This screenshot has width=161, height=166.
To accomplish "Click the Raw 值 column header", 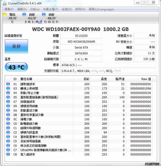I will point(139,79).
